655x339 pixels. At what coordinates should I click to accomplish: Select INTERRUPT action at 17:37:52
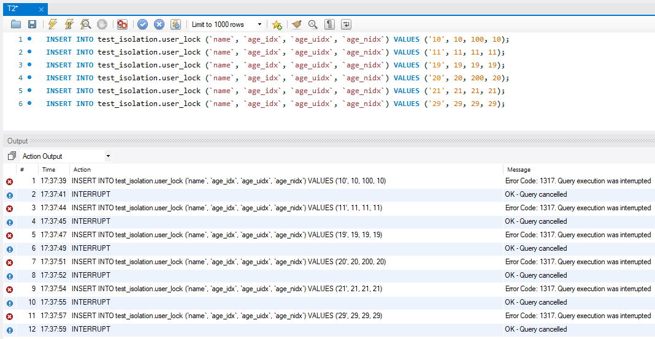point(91,275)
